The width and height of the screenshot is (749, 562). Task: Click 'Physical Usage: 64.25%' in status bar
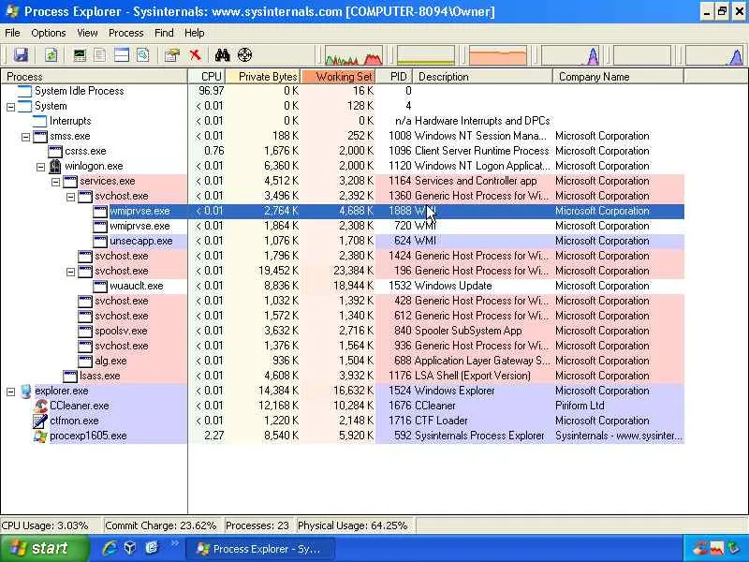click(x=353, y=525)
